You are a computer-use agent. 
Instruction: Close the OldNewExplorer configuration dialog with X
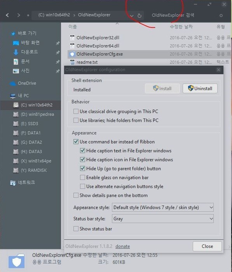[x=218, y=70]
